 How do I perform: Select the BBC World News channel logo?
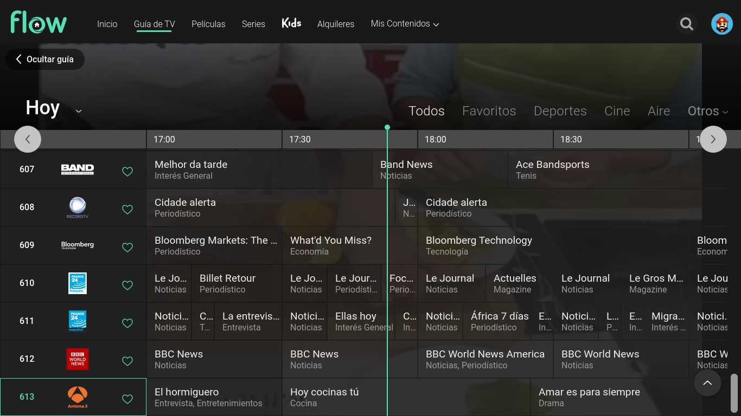[78, 359]
